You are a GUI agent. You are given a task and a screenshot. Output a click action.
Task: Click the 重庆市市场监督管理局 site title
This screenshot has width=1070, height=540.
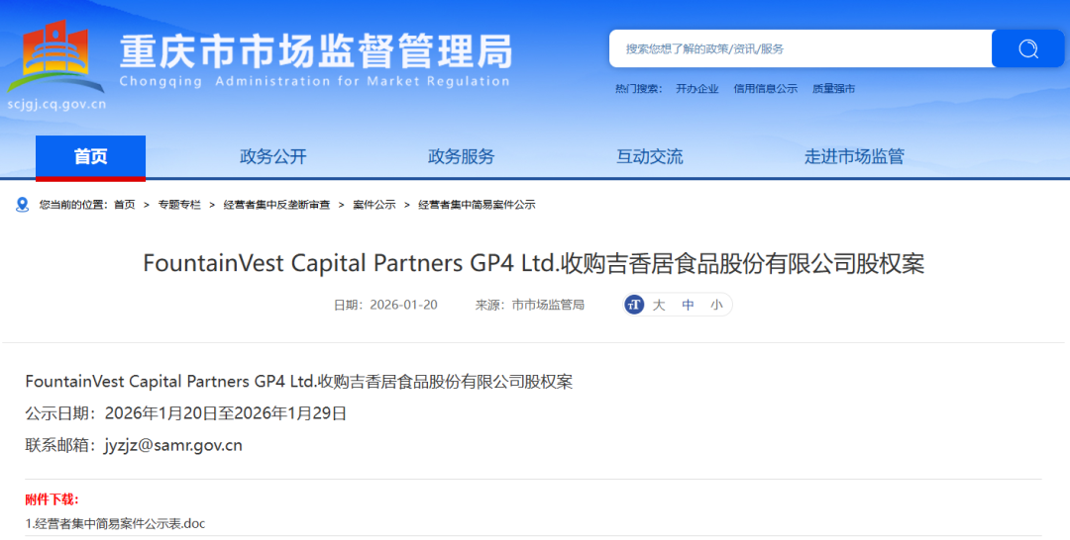point(316,51)
